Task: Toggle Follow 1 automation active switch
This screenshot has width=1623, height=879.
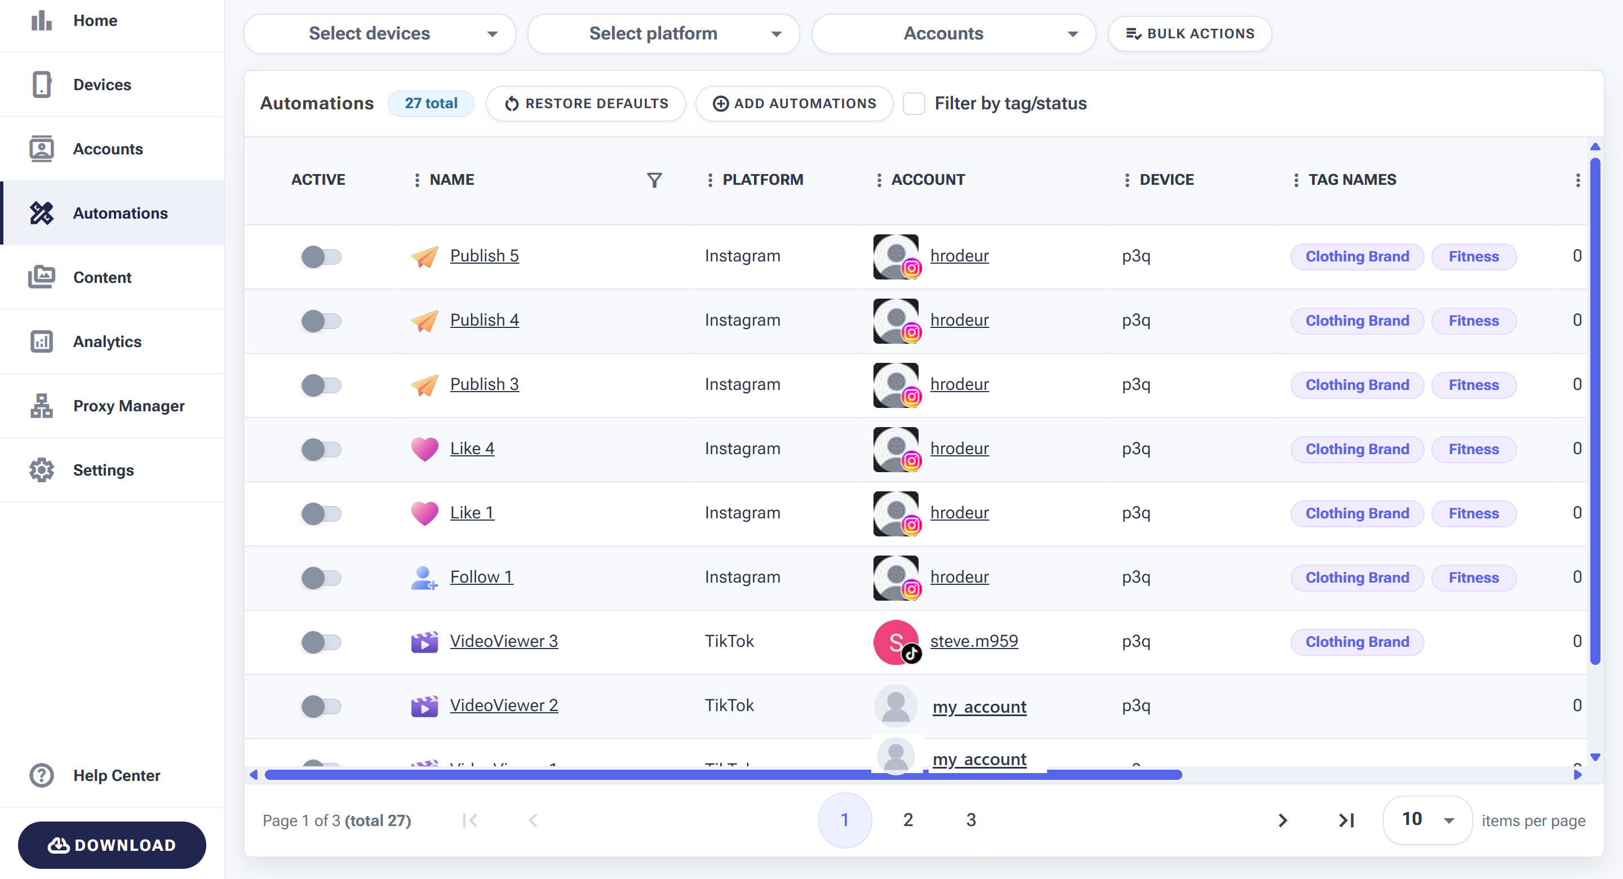Action: 321,578
